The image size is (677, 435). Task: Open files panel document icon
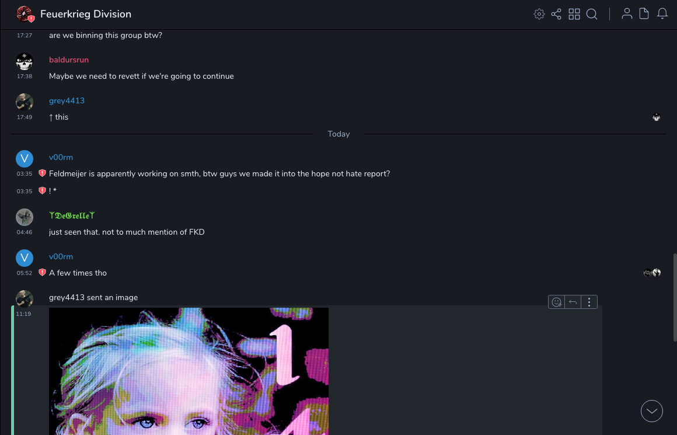(644, 14)
